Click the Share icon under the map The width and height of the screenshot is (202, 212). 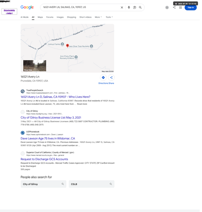[x=111, y=78]
